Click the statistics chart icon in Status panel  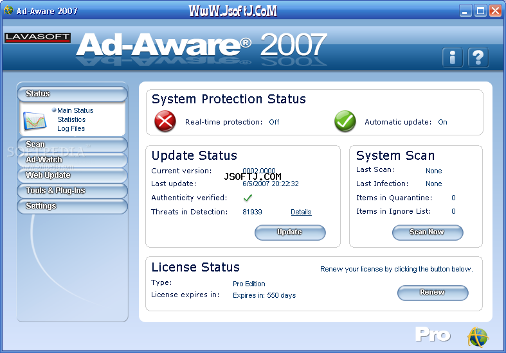coord(35,121)
